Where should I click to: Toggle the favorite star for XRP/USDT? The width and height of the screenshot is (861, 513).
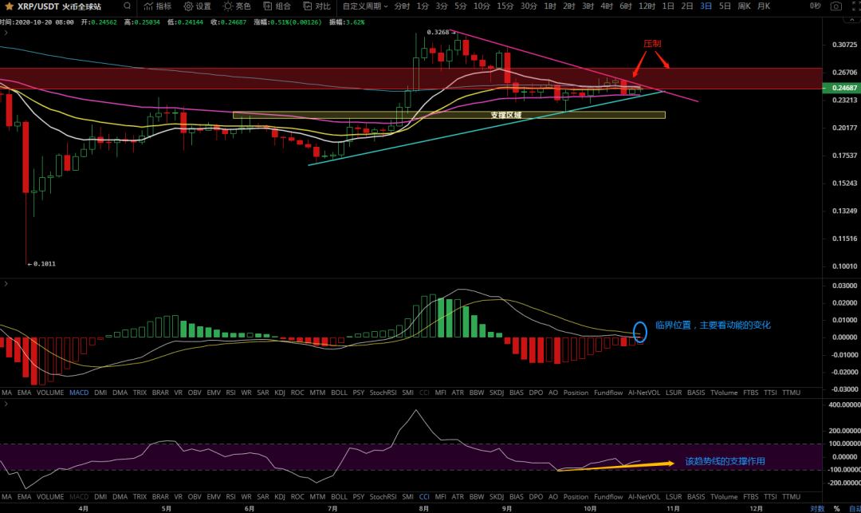pos(9,6)
